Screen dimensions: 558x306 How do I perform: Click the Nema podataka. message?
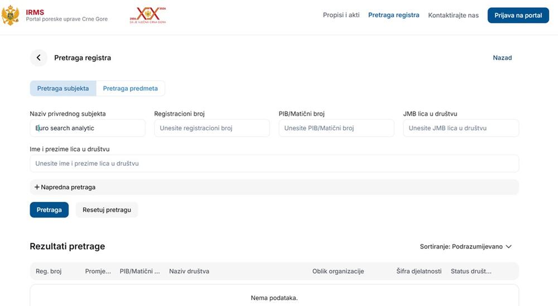(x=274, y=298)
